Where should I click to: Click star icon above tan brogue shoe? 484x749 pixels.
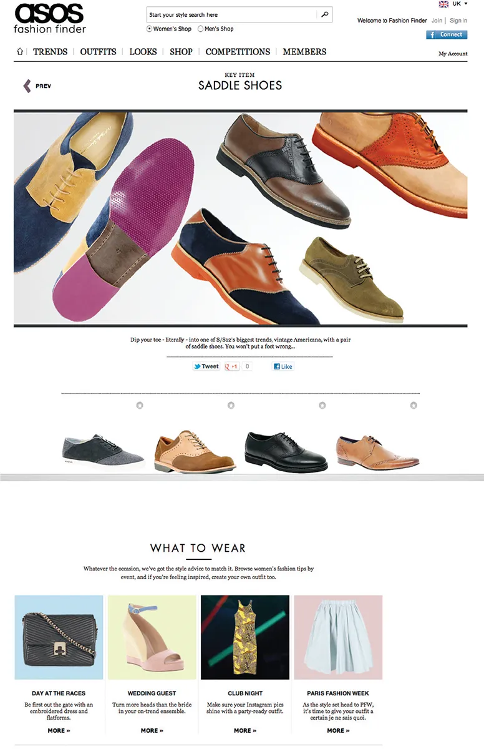(x=414, y=406)
